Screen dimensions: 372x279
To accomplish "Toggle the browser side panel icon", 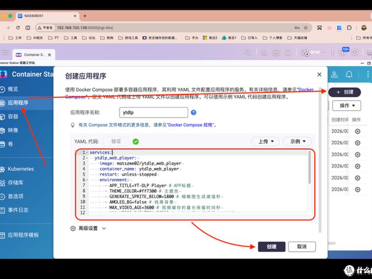I will click(28, 28).
